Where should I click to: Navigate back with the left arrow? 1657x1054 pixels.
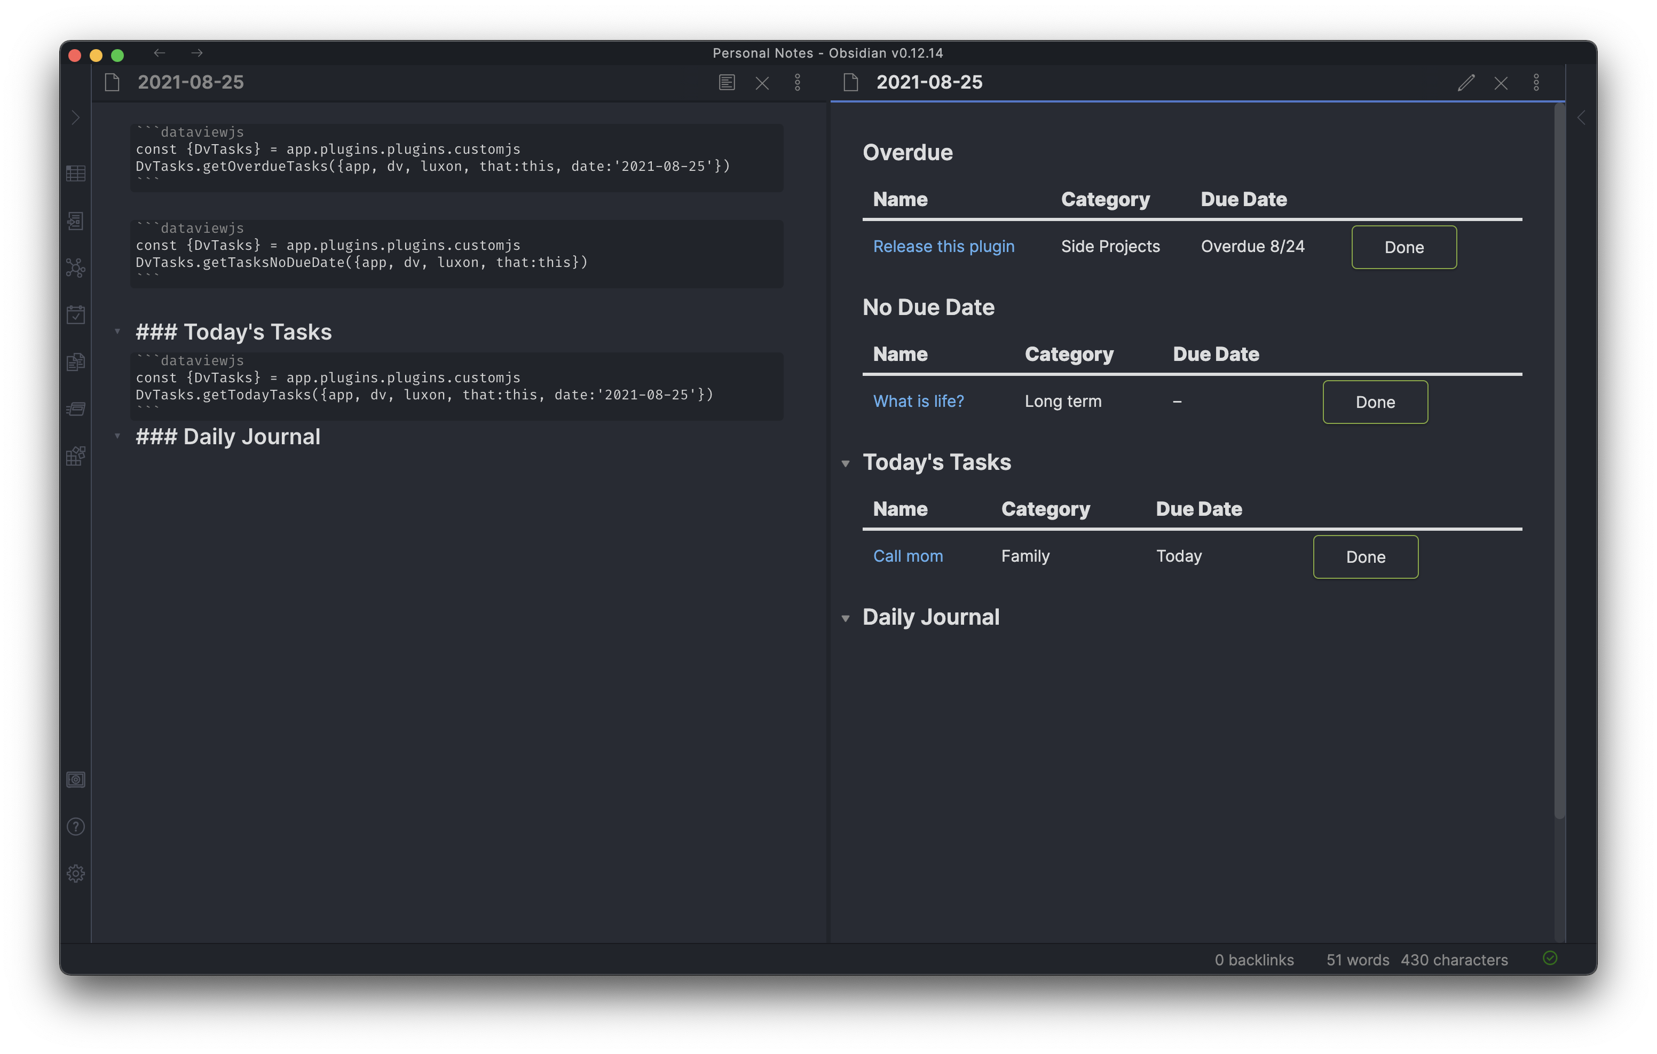point(160,53)
